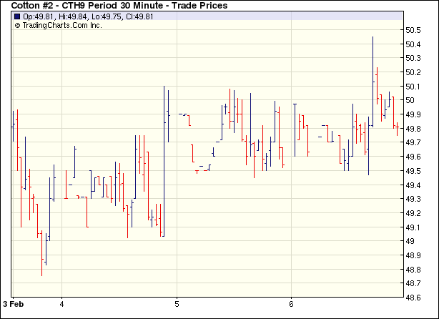Viewport: 439px width, 319px height.
Task: Click the 49.5 price axis label
Action: pos(414,171)
